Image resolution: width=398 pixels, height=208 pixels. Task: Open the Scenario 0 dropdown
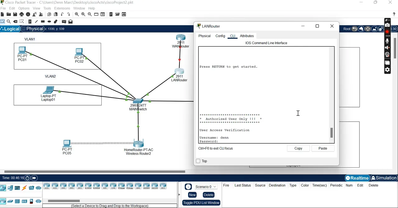point(206,187)
